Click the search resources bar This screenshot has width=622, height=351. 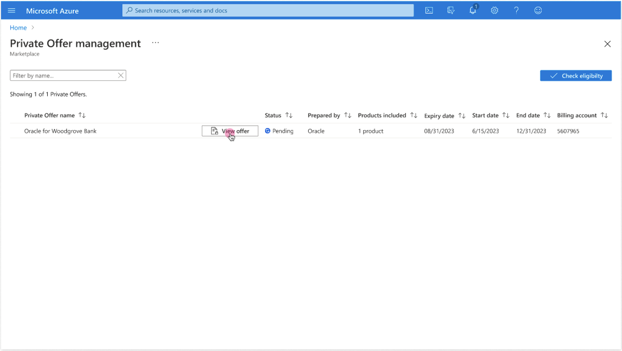tap(268, 10)
